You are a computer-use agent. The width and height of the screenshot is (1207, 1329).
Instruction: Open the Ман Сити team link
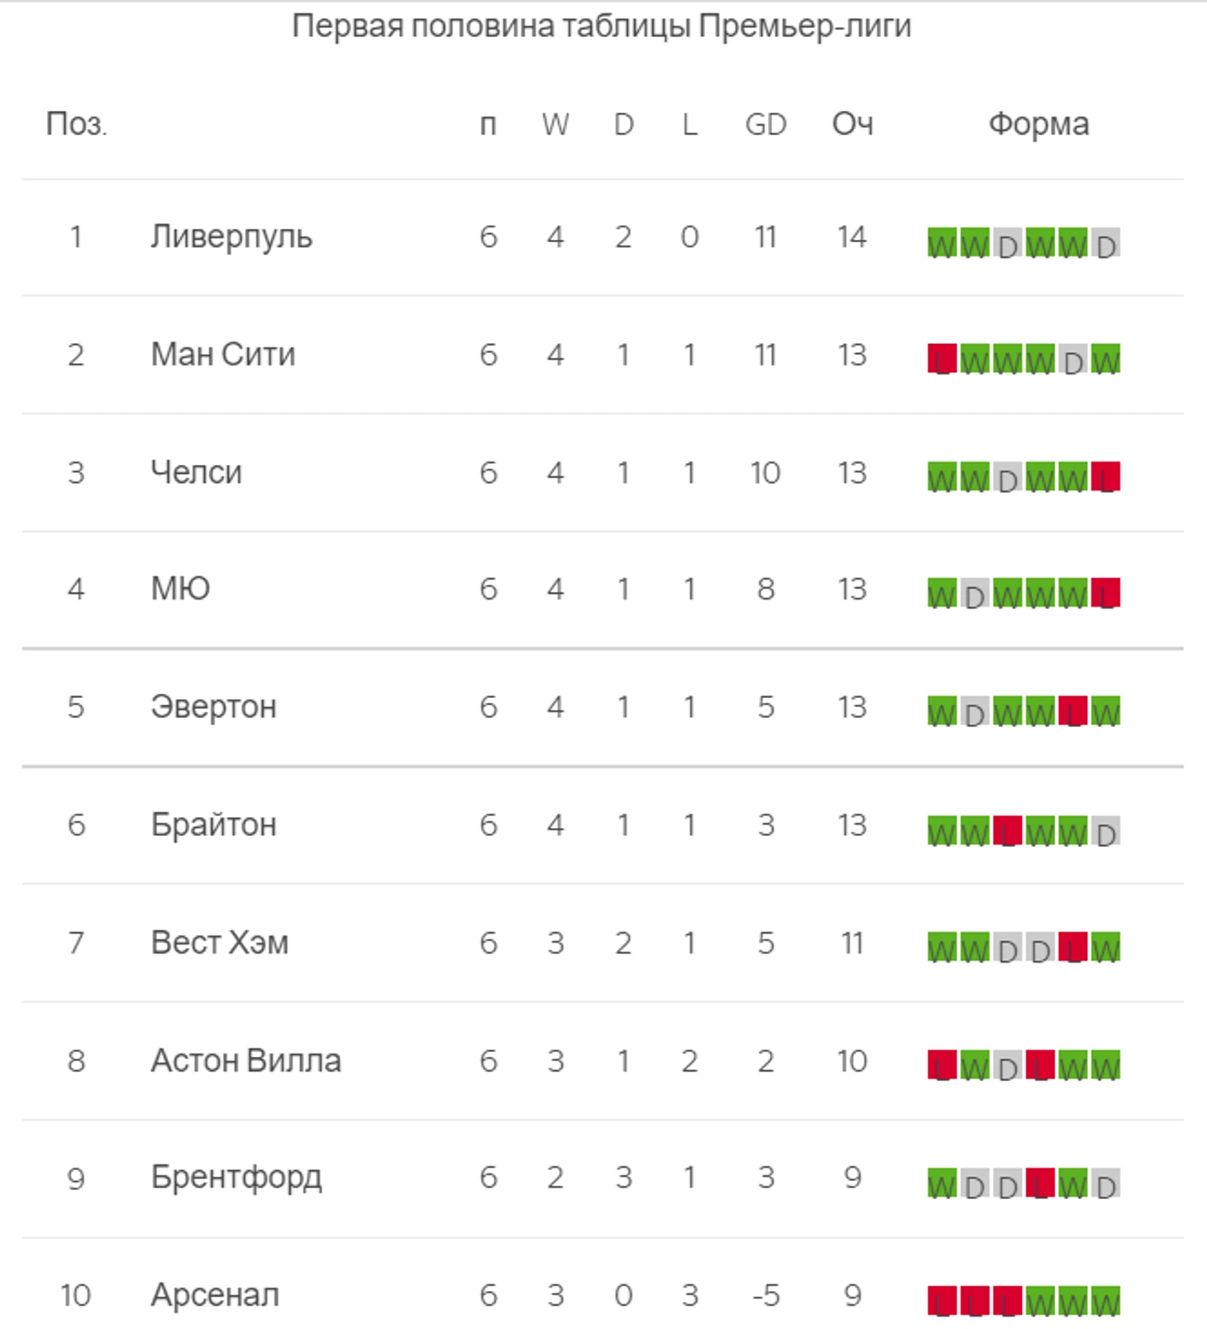(222, 355)
